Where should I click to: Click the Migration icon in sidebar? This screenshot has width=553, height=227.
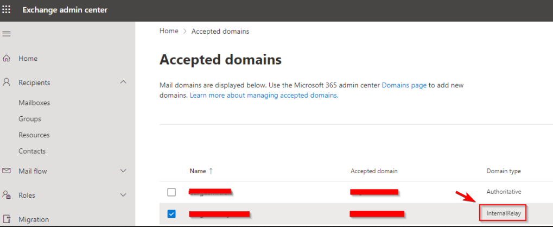[x=7, y=219]
